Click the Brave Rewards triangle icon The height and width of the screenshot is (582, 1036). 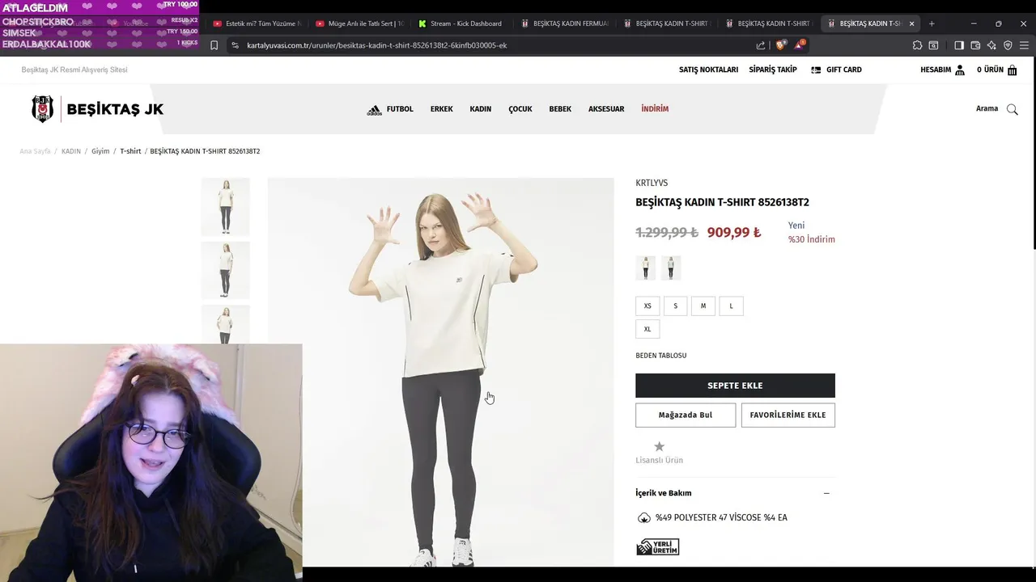(x=800, y=44)
